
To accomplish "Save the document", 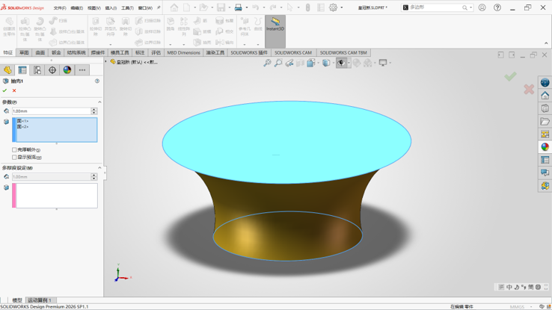I will [x=221, y=7].
